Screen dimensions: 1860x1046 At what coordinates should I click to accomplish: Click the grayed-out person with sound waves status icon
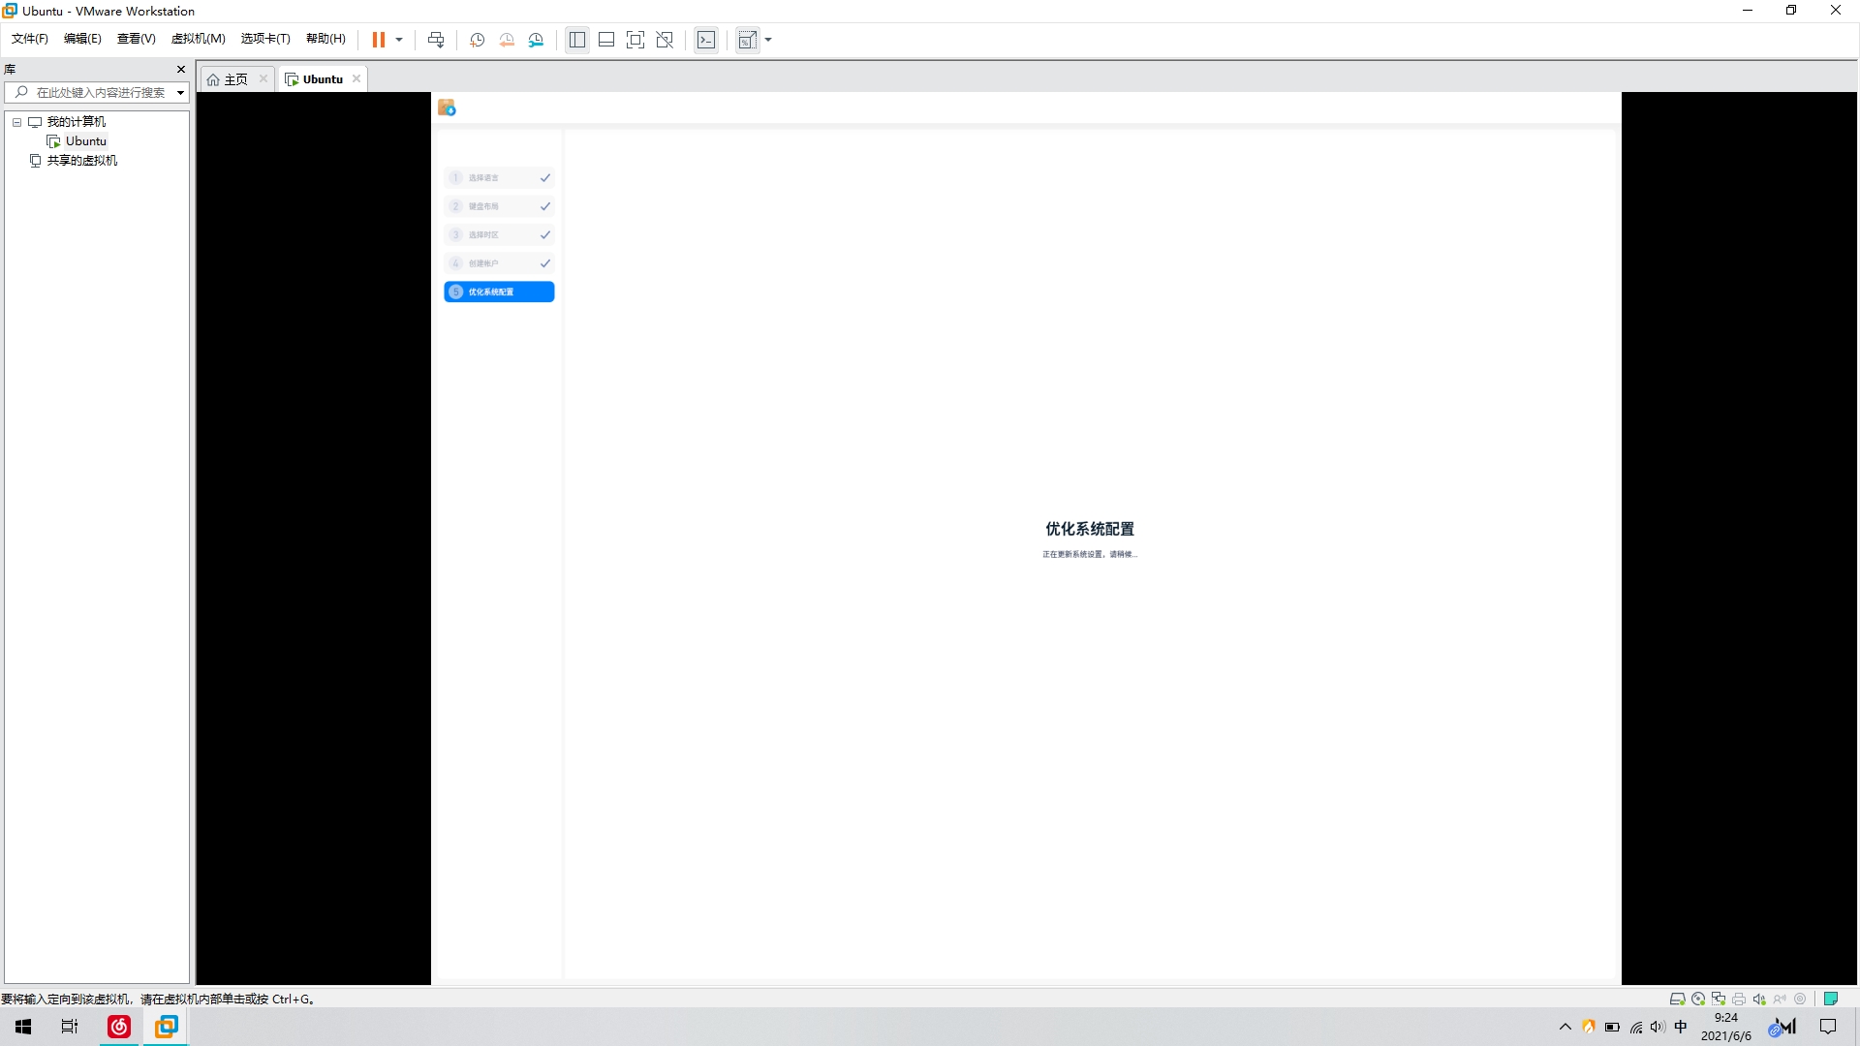pos(1780,999)
